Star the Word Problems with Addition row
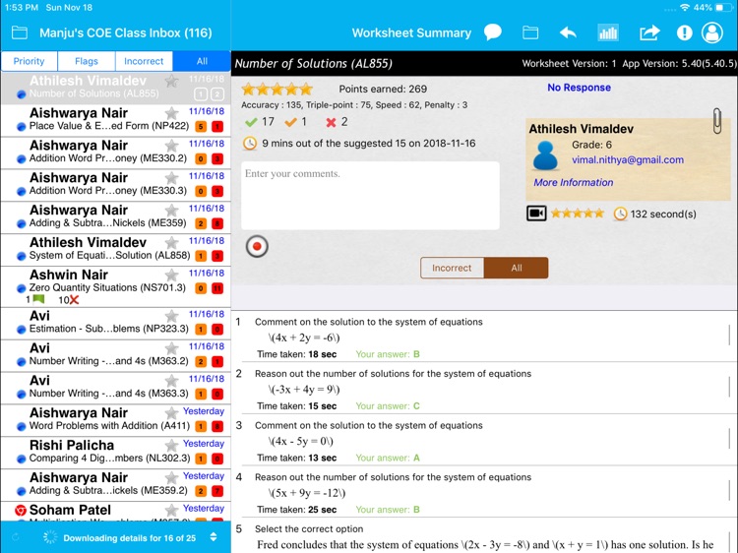 [x=172, y=412]
